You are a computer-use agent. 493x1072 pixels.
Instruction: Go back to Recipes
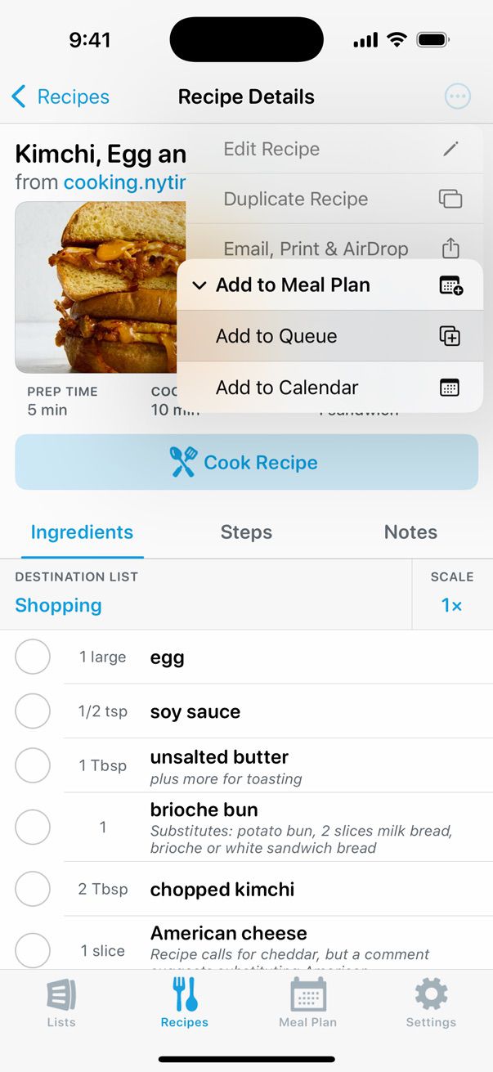point(61,96)
